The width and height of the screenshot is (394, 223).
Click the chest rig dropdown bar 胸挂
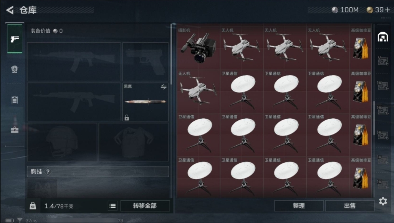click(x=98, y=171)
